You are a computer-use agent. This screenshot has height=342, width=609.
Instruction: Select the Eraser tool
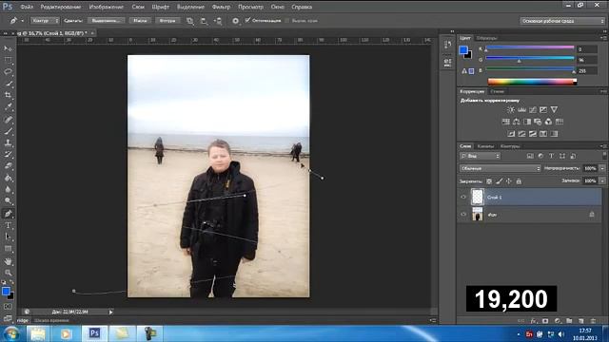coord(8,166)
